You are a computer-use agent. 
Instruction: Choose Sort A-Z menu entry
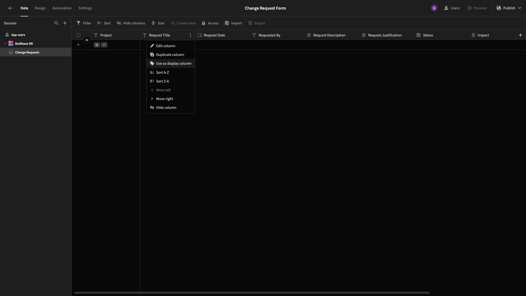point(171,73)
